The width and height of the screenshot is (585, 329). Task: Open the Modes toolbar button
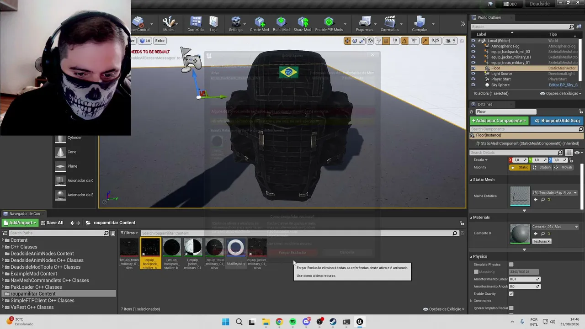pos(169,24)
